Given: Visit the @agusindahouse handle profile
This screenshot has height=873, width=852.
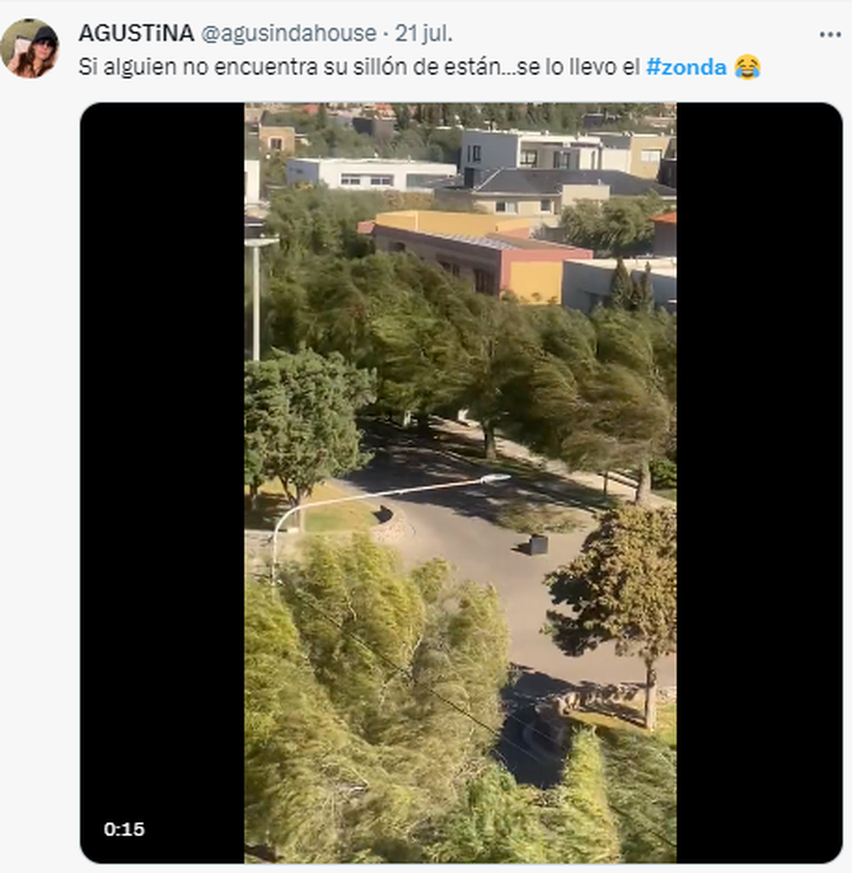Looking at the screenshot, I should 288,33.
